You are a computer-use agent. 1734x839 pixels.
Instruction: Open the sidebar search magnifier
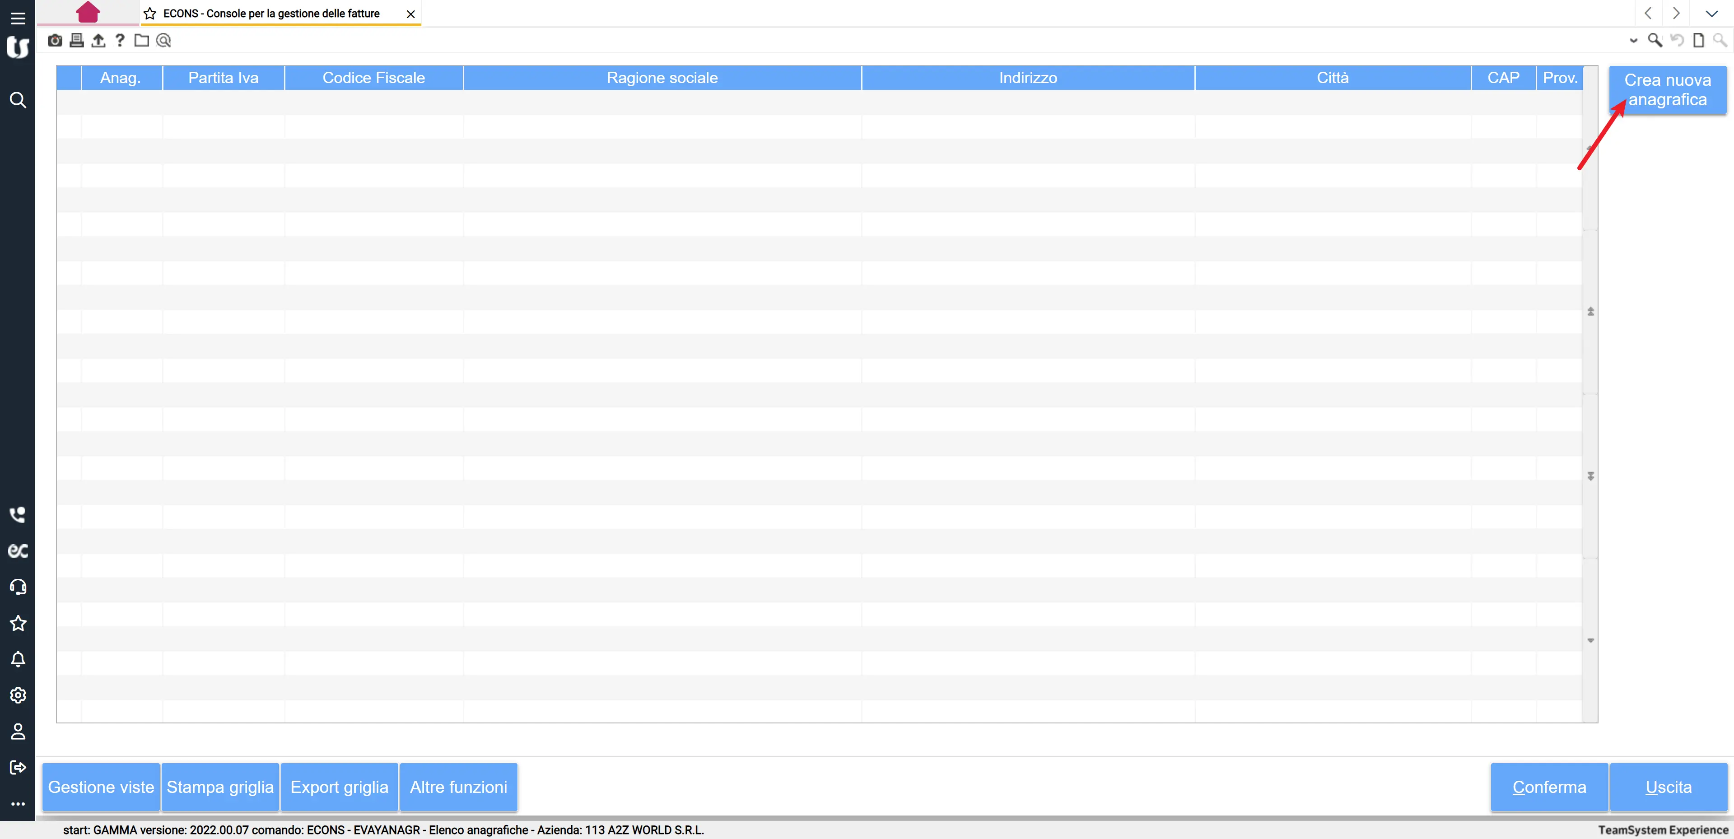tap(18, 100)
